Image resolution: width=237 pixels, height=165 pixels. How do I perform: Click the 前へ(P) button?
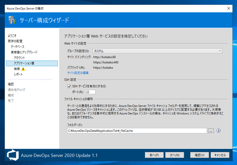pyautogui.click(x=154, y=155)
